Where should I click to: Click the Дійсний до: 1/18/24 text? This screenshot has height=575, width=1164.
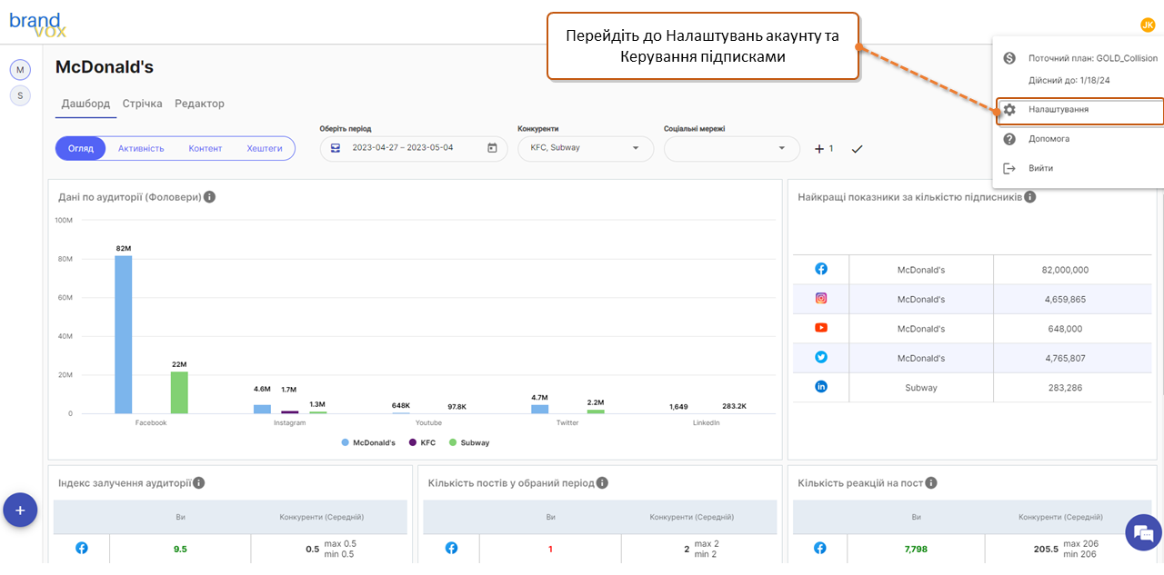[x=1069, y=80]
